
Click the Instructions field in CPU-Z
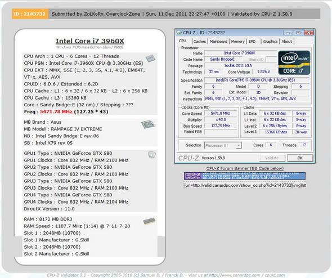(x=257, y=98)
